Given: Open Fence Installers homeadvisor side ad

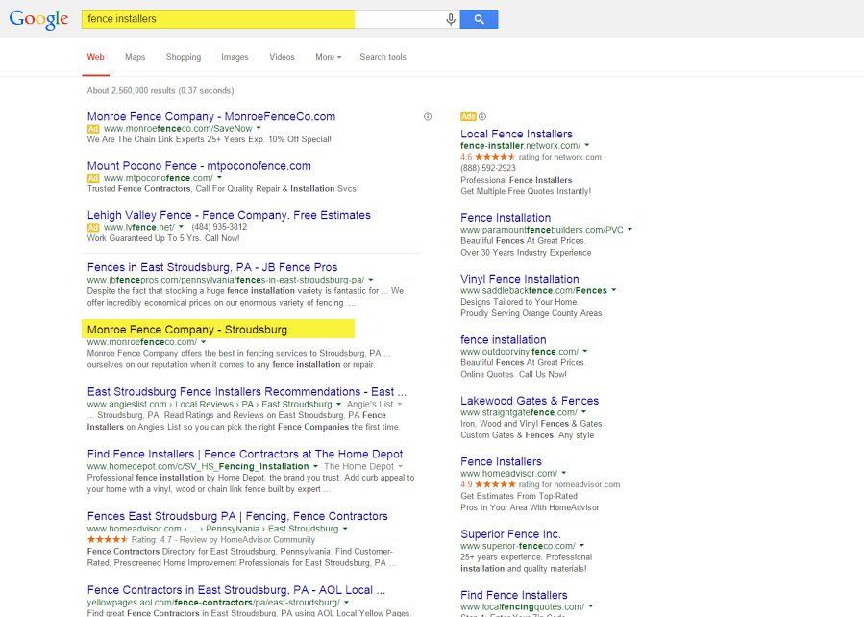Looking at the screenshot, I should (x=501, y=461).
